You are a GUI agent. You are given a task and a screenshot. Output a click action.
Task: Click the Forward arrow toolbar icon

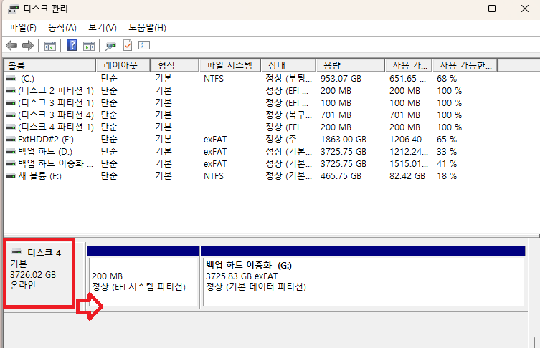click(x=27, y=45)
